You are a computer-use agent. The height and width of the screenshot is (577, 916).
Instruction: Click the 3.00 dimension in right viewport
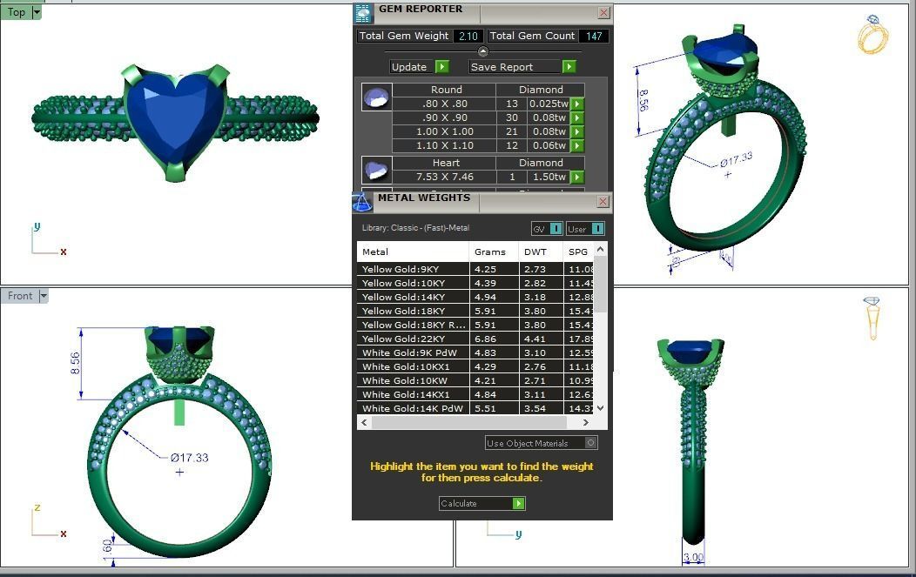pos(693,557)
